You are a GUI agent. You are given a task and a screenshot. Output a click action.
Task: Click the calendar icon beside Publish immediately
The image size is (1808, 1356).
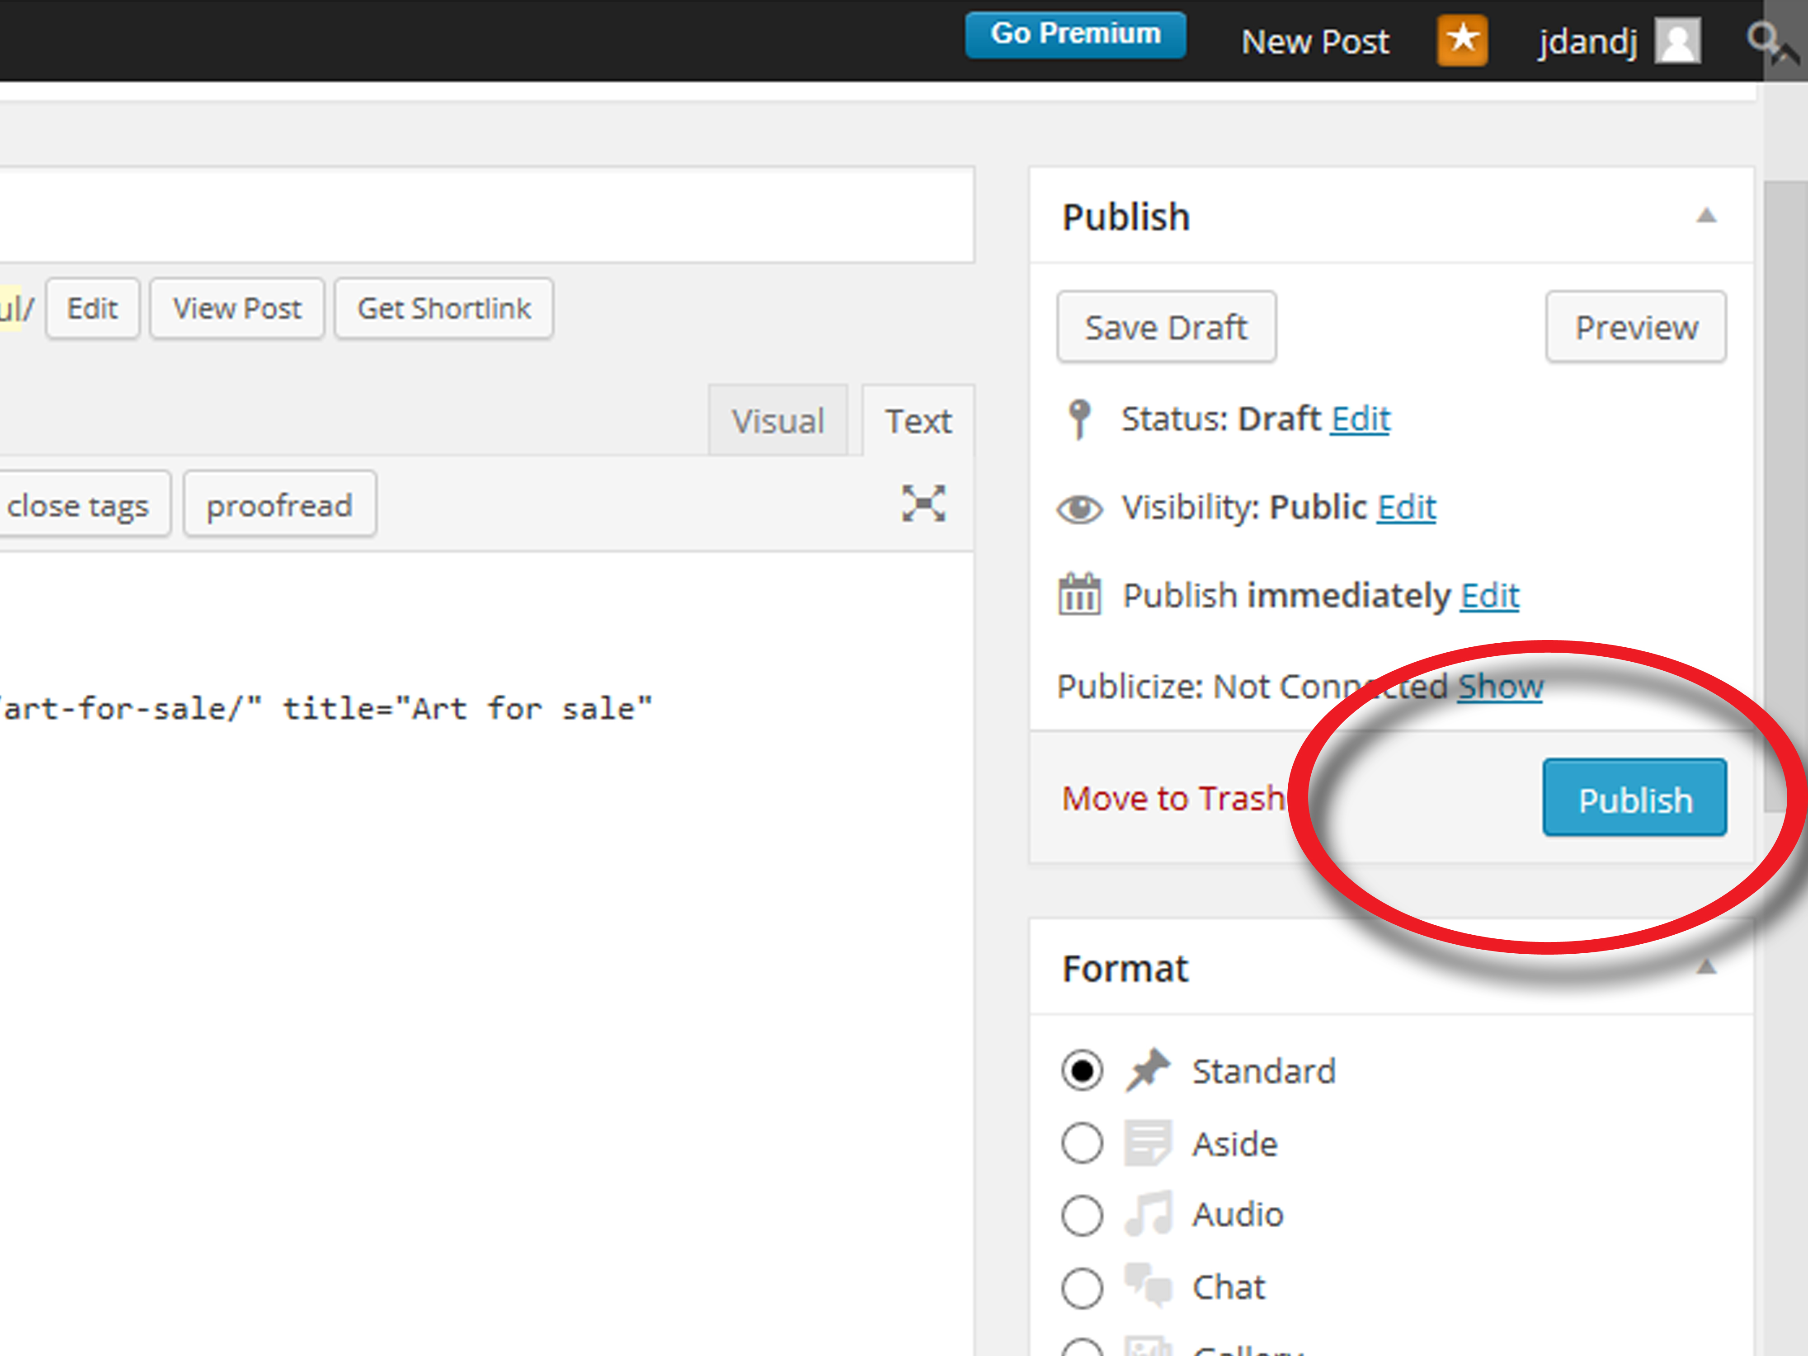[x=1079, y=594]
